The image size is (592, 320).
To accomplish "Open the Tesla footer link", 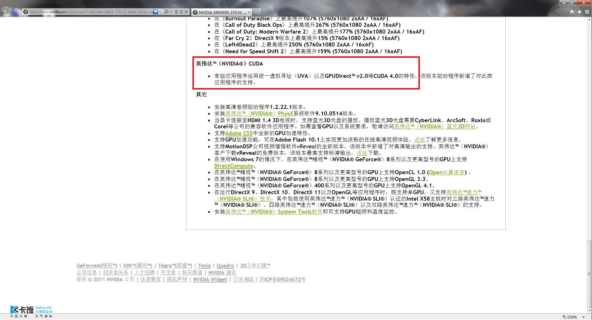I will (x=204, y=266).
